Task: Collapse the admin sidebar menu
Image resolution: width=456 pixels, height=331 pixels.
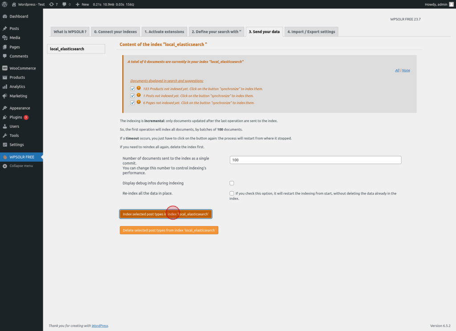Action: (18, 166)
